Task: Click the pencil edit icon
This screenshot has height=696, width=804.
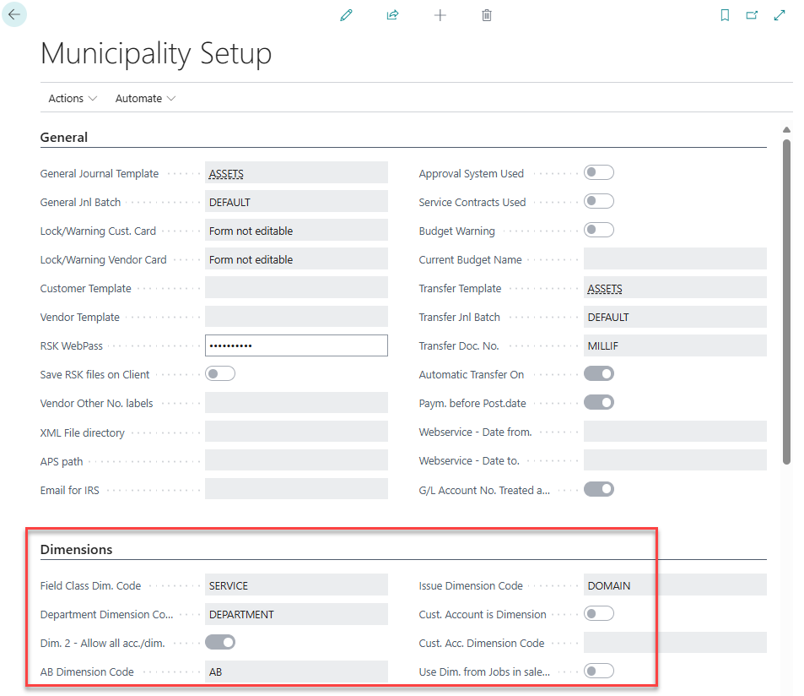Action: point(346,15)
